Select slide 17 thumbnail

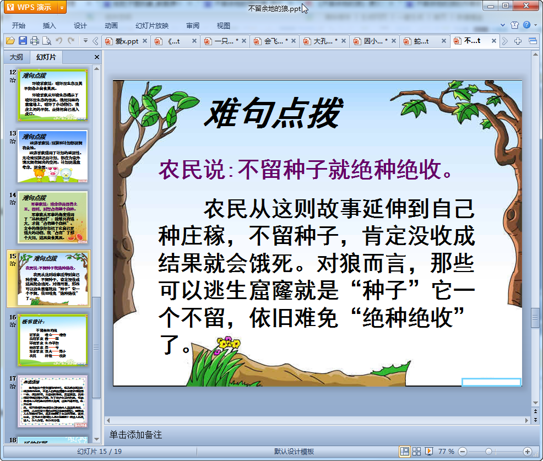pos(53,401)
